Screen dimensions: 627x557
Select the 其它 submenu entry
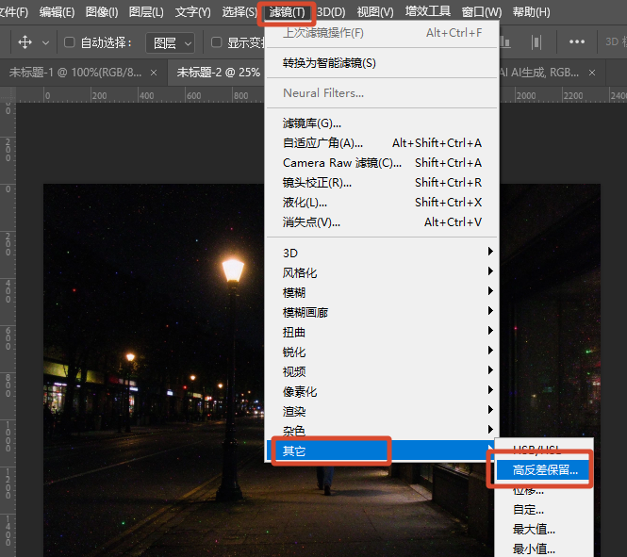tap(382, 451)
